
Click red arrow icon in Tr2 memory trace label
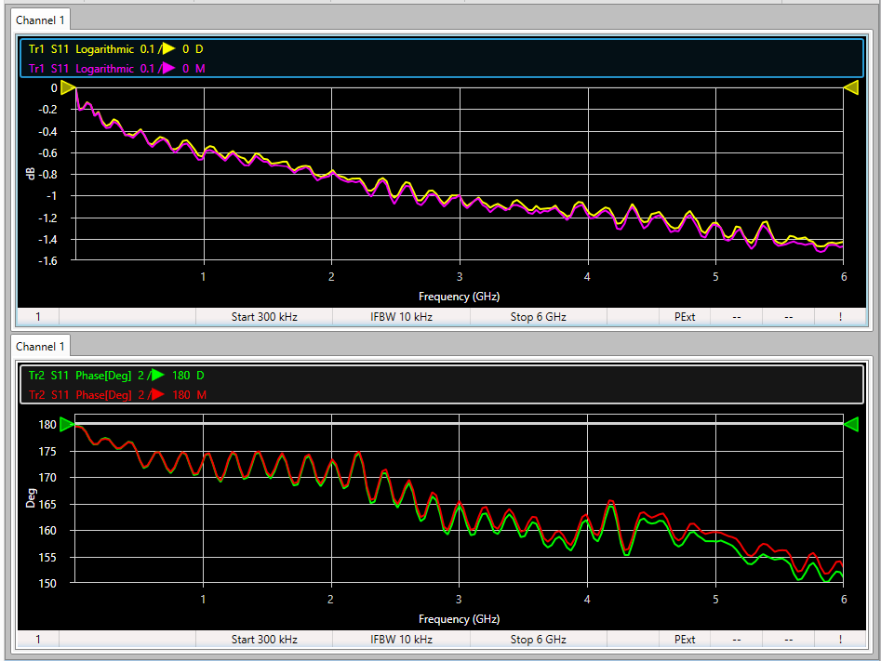click(x=157, y=395)
